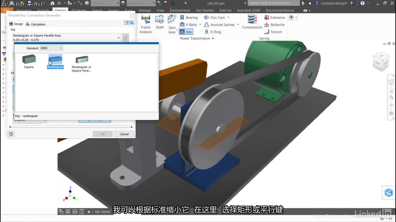Click the Autodesk Exchange X icon
This screenshot has width=396, height=222.
[352, 3]
